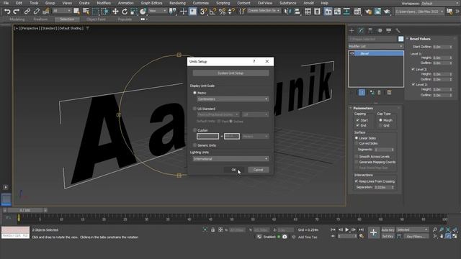
Task: Click OK in Units Setup dialog
Action: pos(233,170)
